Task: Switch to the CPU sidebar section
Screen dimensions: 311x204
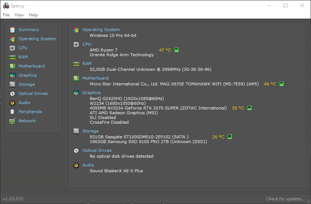Action: pos(23,48)
